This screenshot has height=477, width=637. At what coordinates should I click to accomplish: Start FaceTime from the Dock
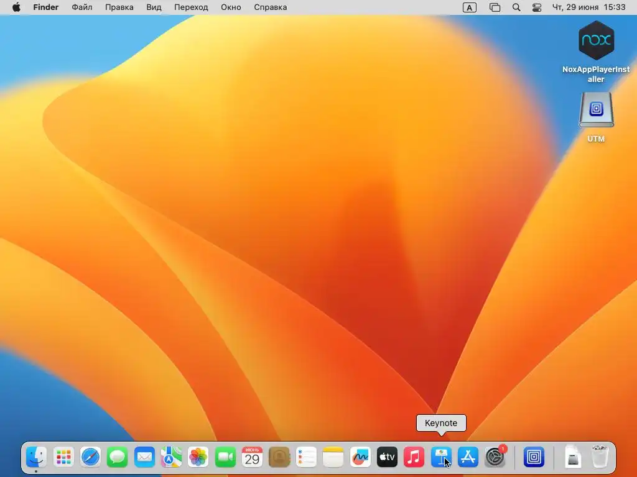pos(225,457)
